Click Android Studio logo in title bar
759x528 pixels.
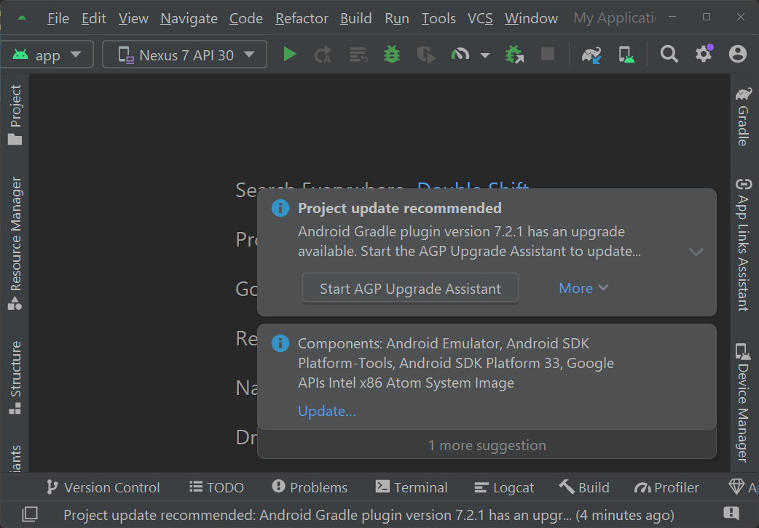[21, 18]
